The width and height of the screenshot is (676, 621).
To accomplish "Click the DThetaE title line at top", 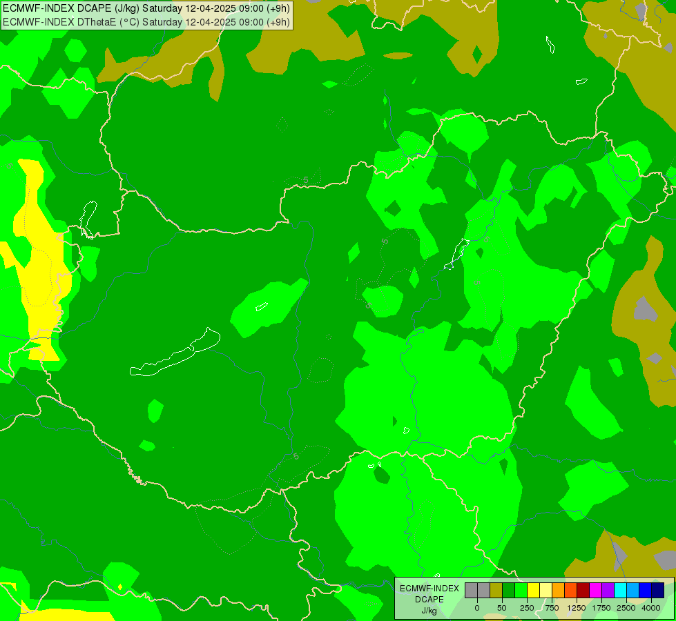I will (146, 22).
